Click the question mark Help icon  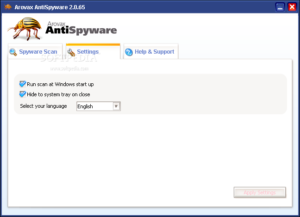point(129,52)
